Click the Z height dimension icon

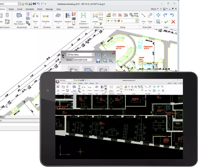click(x=101, y=23)
